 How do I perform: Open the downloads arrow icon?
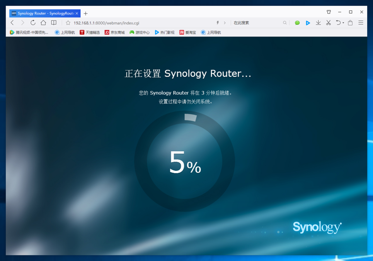318,23
